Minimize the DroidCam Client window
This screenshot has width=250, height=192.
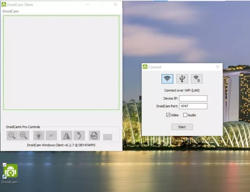pos(88,5)
